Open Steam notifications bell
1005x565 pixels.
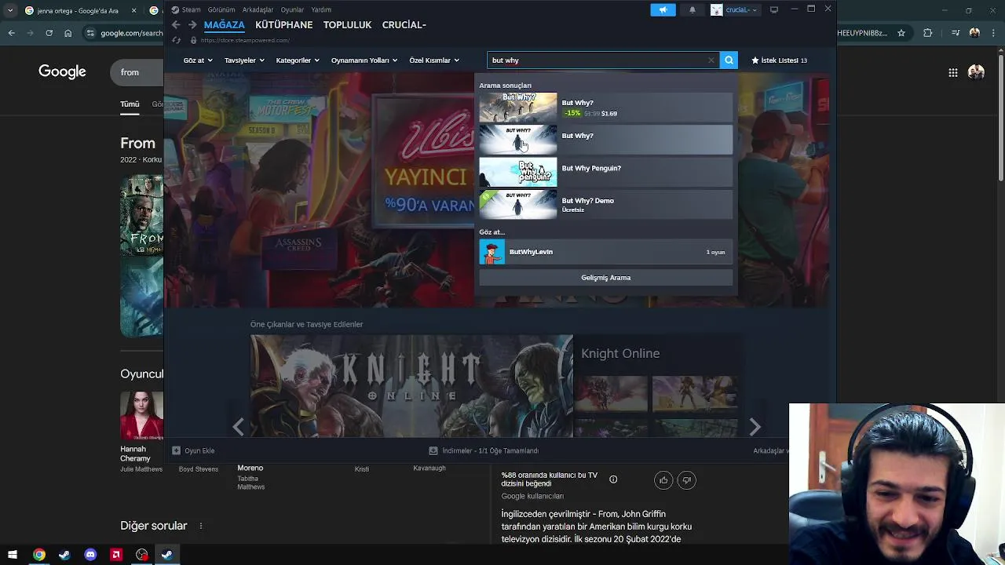tap(692, 9)
